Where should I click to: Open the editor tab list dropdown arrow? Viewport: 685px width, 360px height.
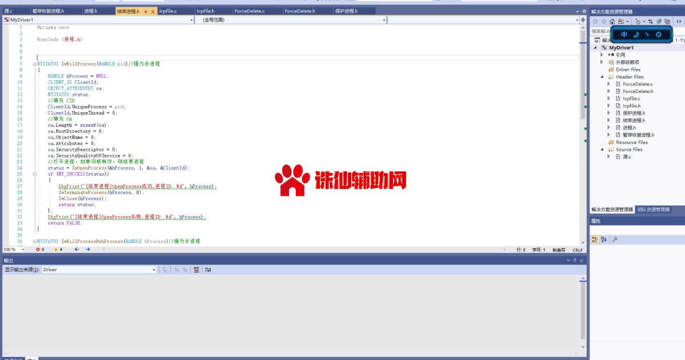pyautogui.click(x=577, y=11)
